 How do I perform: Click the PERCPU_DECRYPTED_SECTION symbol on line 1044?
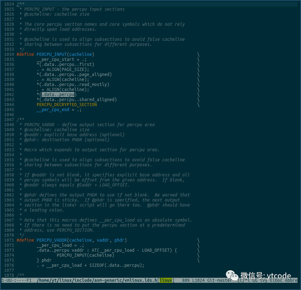[67, 104]
